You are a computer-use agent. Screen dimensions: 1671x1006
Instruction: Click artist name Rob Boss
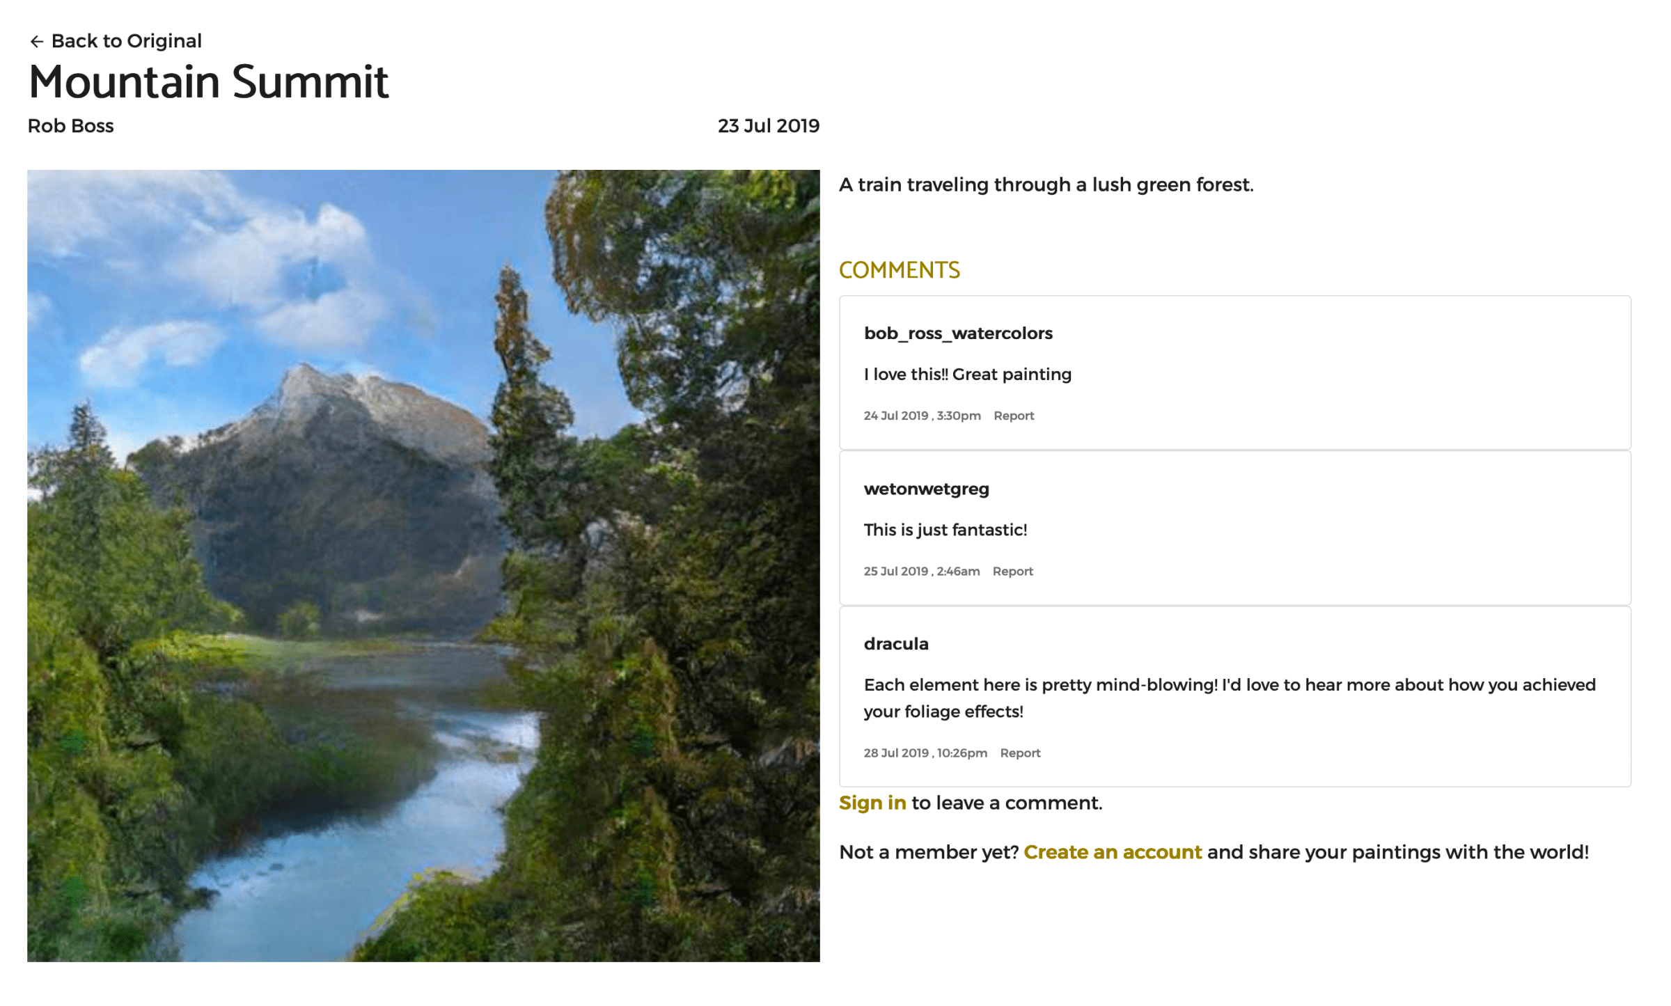[70, 126]
